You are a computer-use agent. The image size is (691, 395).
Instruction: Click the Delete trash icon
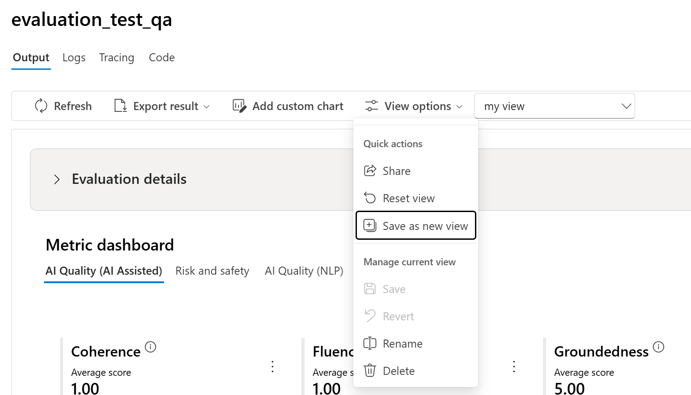[370, 371]
